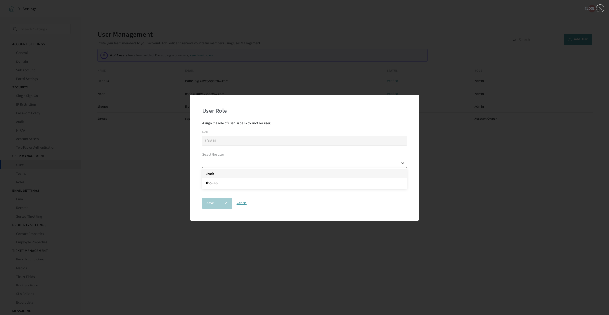Click the Select the user input field
609x315 pixels.
point(301,163)
